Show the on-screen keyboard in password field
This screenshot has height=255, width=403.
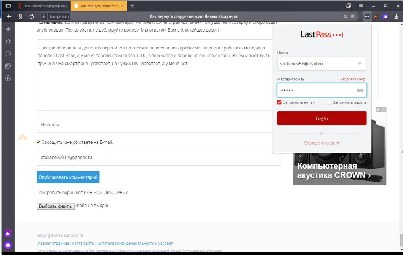360,91
